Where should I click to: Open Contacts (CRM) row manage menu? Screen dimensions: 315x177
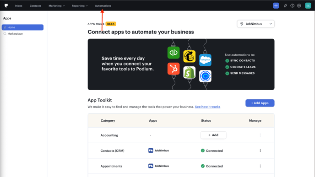click(260, 150)
